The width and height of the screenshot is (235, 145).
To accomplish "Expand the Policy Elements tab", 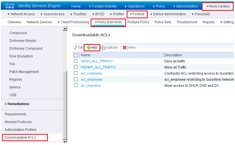I will point(108,22).
